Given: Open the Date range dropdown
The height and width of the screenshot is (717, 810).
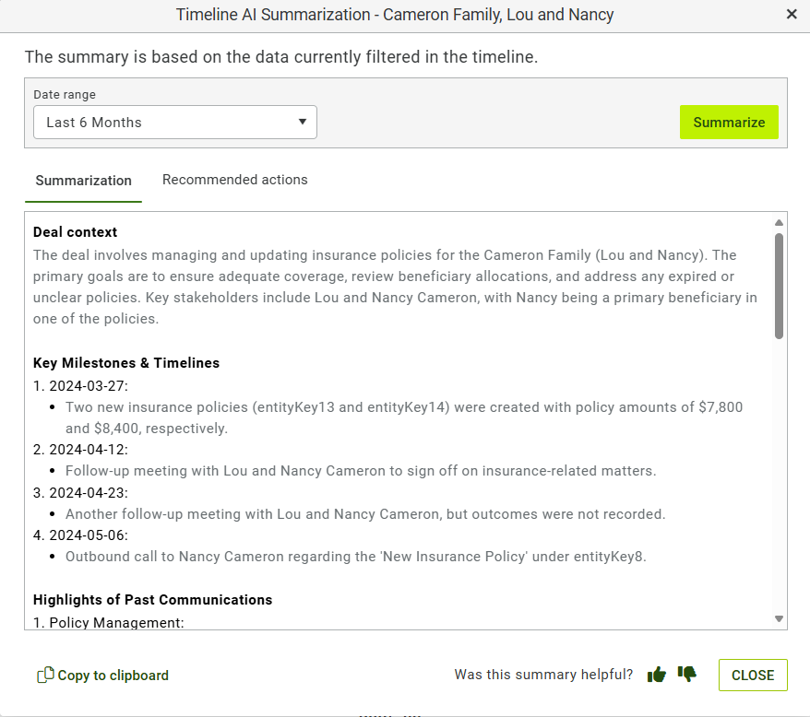Looking at the screenshot, I should 175,123.
